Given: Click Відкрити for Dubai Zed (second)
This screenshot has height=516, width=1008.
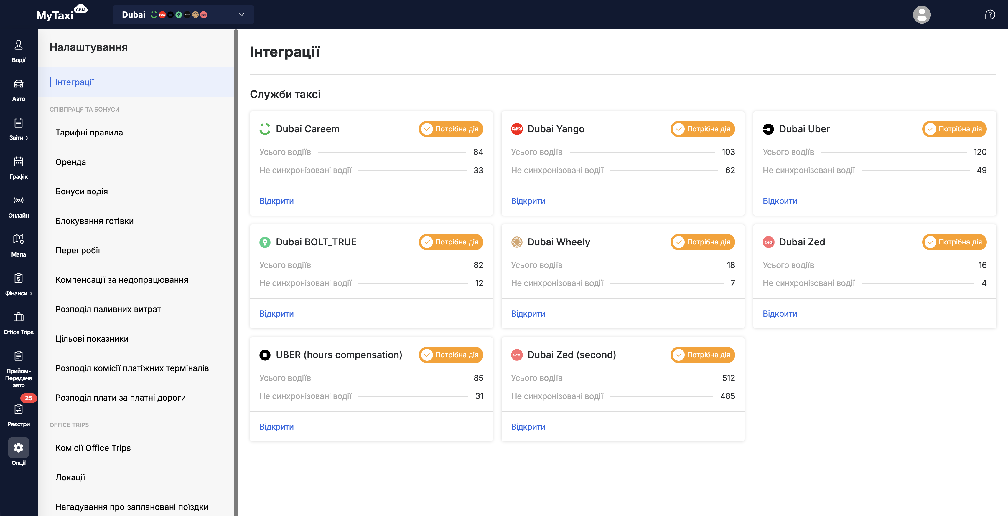Looking at the screenshot, I should click(x=528, y=427).
